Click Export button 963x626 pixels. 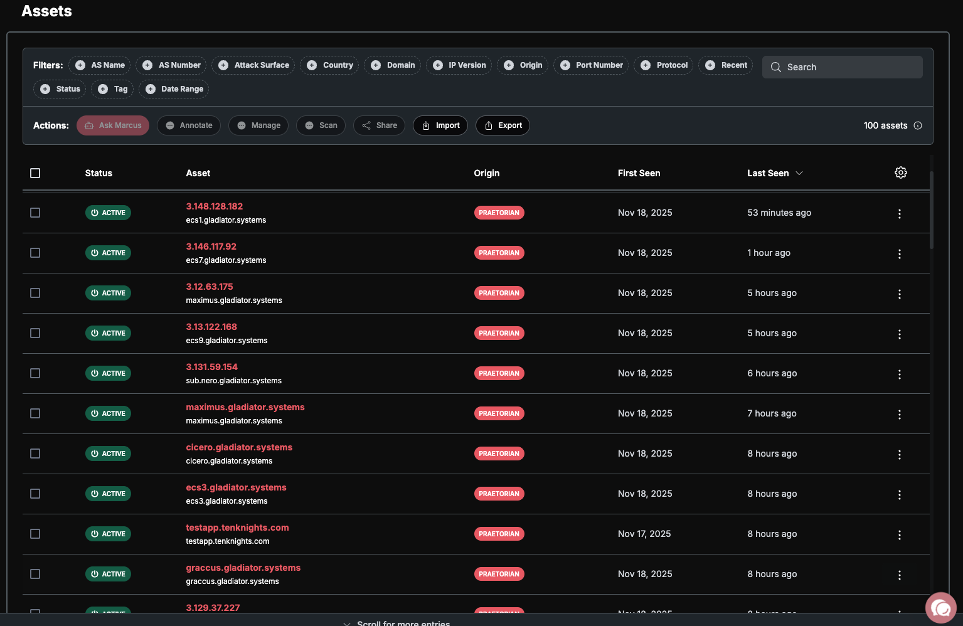point(503,125)
